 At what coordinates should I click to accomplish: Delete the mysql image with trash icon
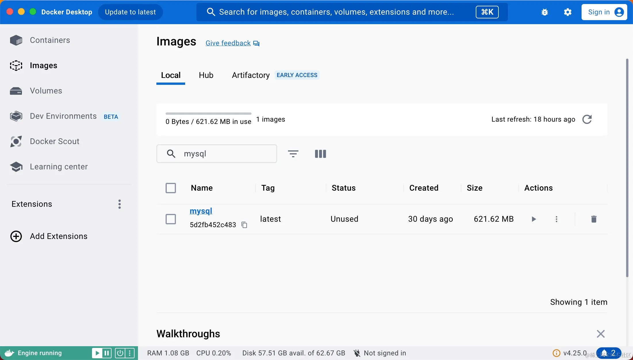[594, 219]
